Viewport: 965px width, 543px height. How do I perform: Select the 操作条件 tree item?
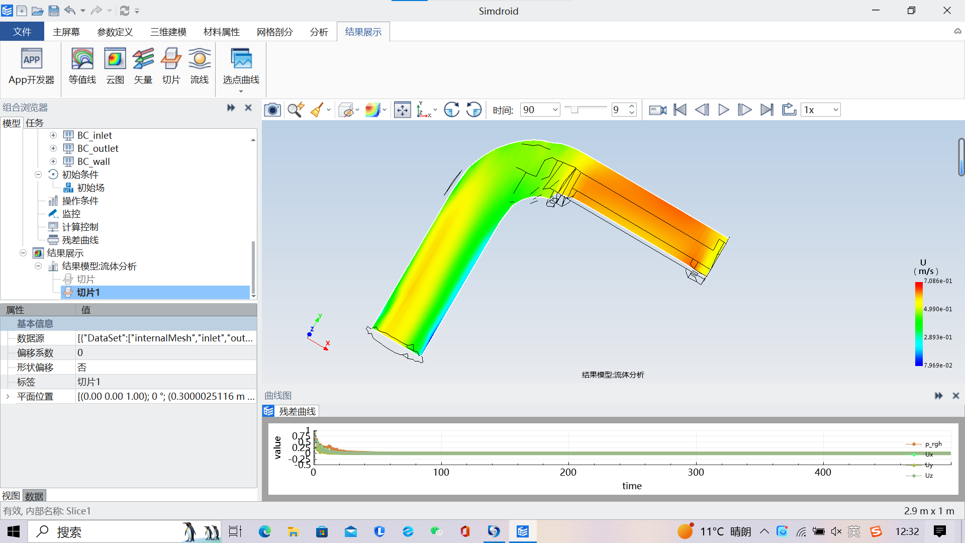(80, 201)
